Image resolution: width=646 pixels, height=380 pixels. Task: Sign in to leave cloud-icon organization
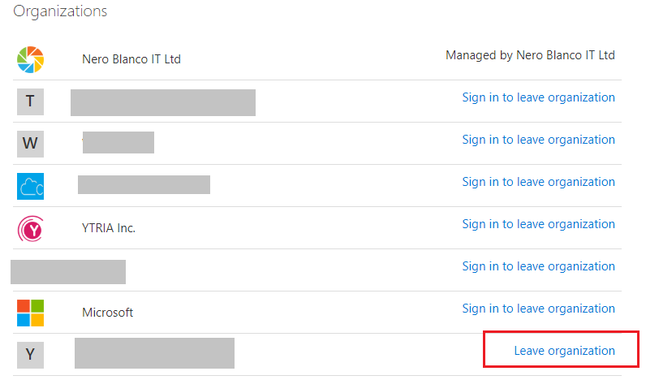[539, 182]
